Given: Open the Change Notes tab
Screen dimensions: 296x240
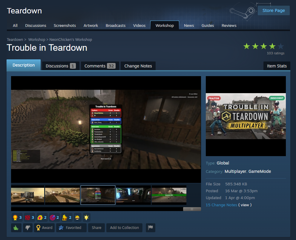Looking at the screenshot, I should tap(138, 66).
